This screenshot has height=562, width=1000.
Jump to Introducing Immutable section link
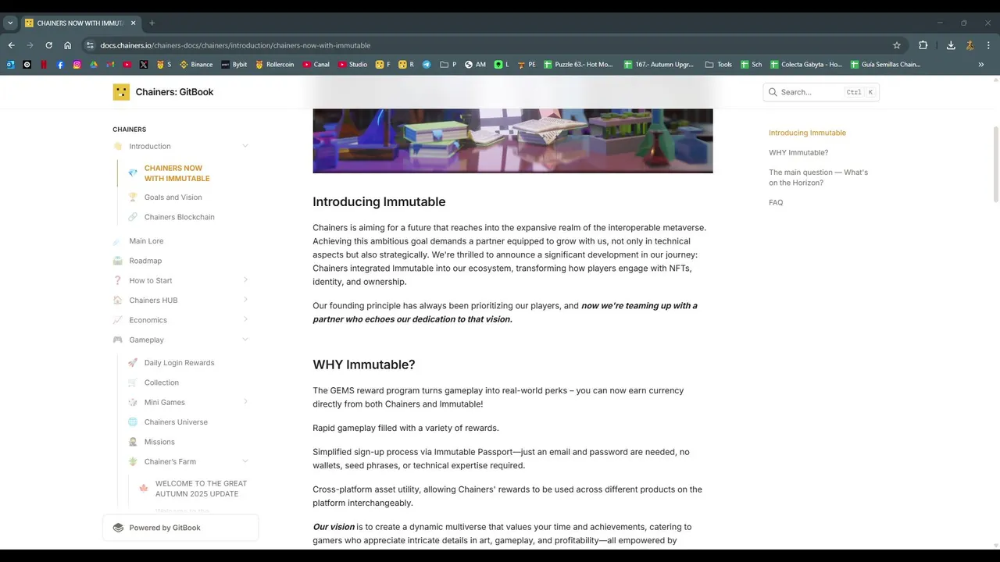(807, 133)
